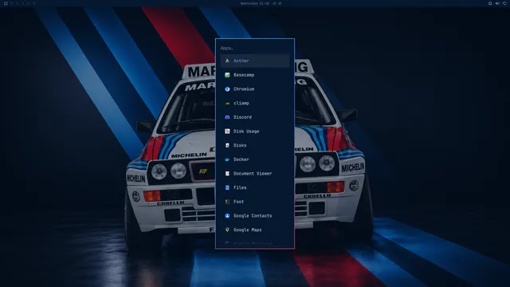Open the menu icon at top-left of bar
510x287 pixels.
[x=6, y=3]
